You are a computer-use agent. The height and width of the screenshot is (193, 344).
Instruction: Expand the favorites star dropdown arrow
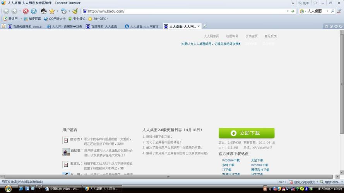[x=58, y=11]
